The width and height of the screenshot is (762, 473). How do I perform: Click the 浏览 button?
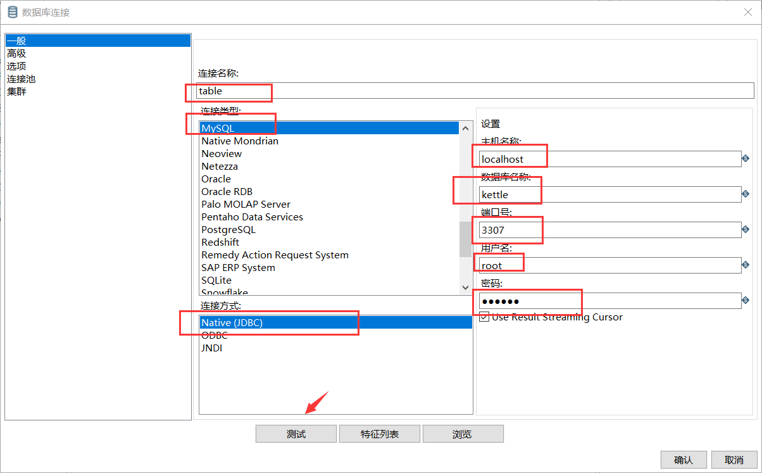click(463, 434)
